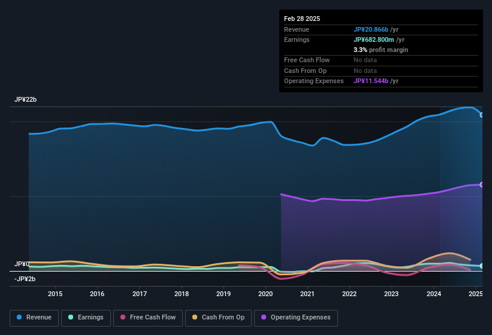
Task: Click the 2020 x-axis label
Action: click(265, 294)
